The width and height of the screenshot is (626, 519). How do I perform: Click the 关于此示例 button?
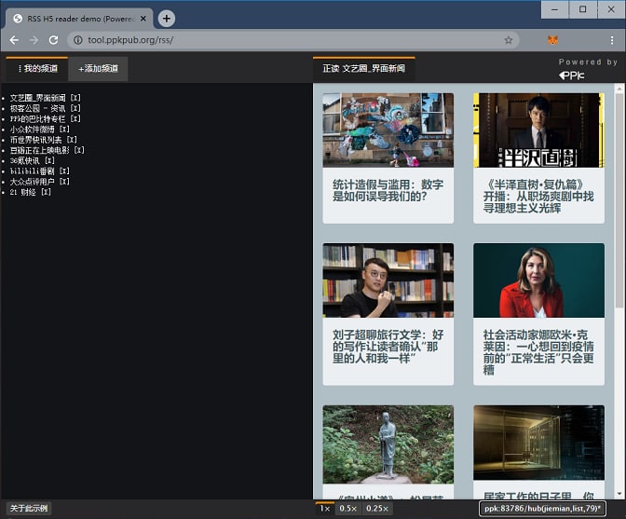point(28,508)
